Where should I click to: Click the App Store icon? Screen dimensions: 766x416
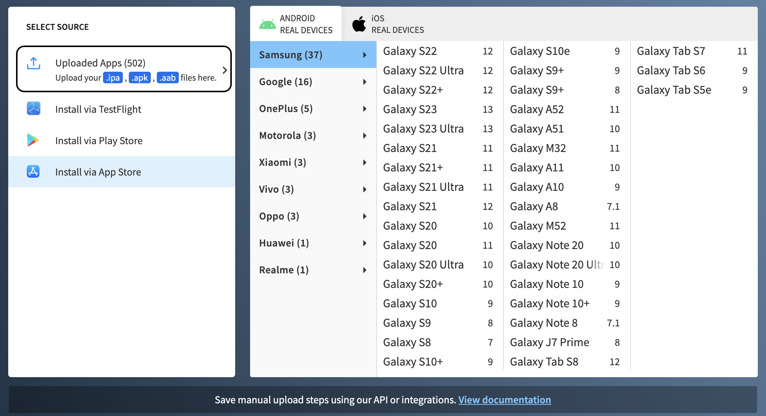pos(33,171)
